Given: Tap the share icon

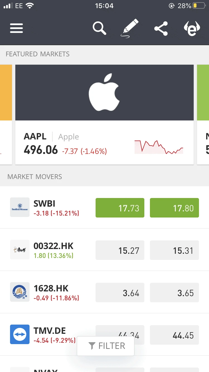Looking at the screenshot, I should click(161, 28).
